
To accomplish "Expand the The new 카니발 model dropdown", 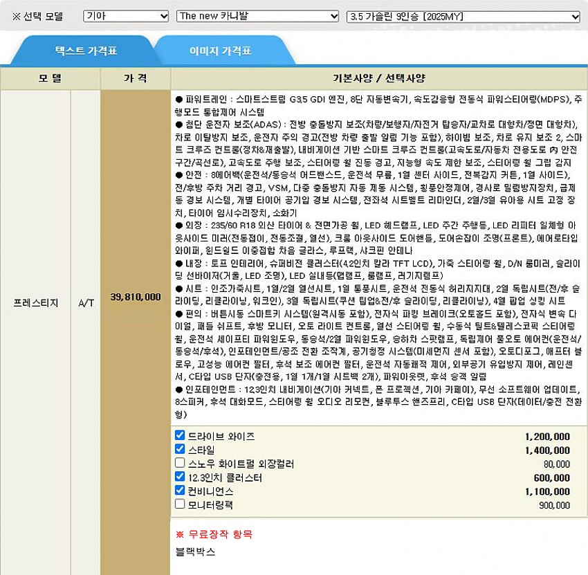I will coord(257,17).
